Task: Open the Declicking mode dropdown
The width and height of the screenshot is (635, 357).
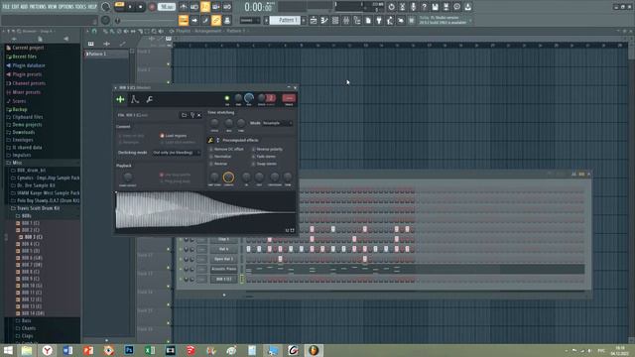Action: tap(177, 153)
